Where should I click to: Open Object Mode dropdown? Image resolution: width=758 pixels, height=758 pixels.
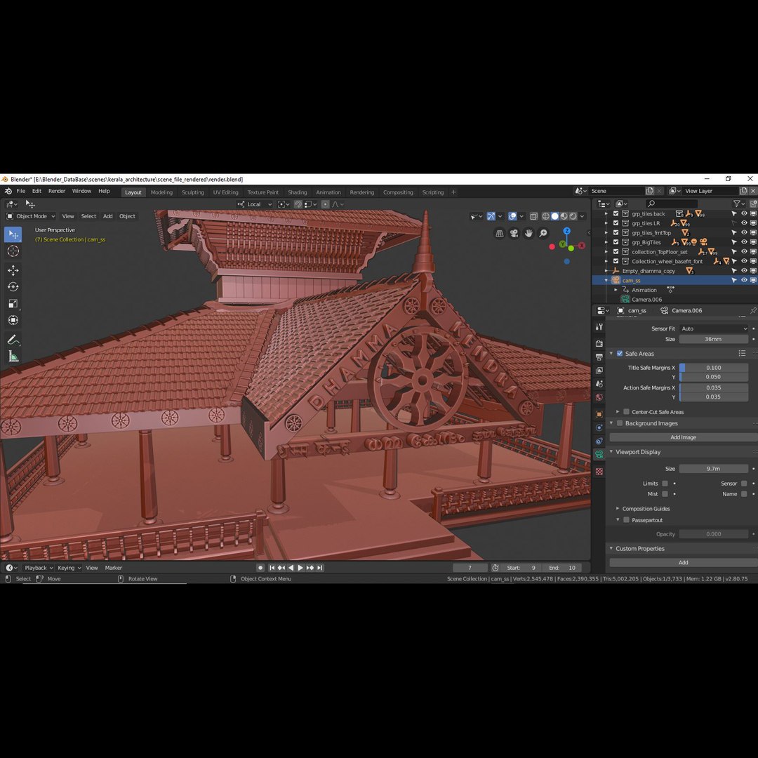tap(32, 216)
